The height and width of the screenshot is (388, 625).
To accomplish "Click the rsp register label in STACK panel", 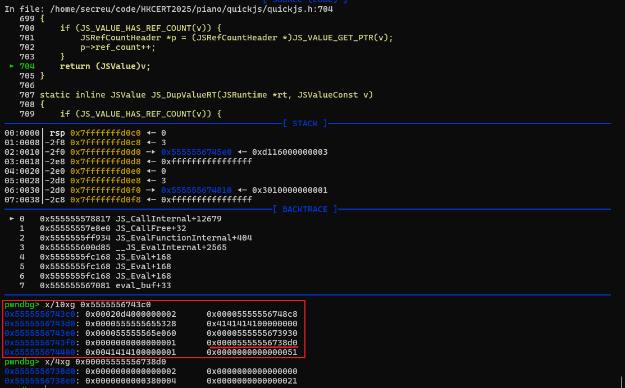I will coord(56,132).
